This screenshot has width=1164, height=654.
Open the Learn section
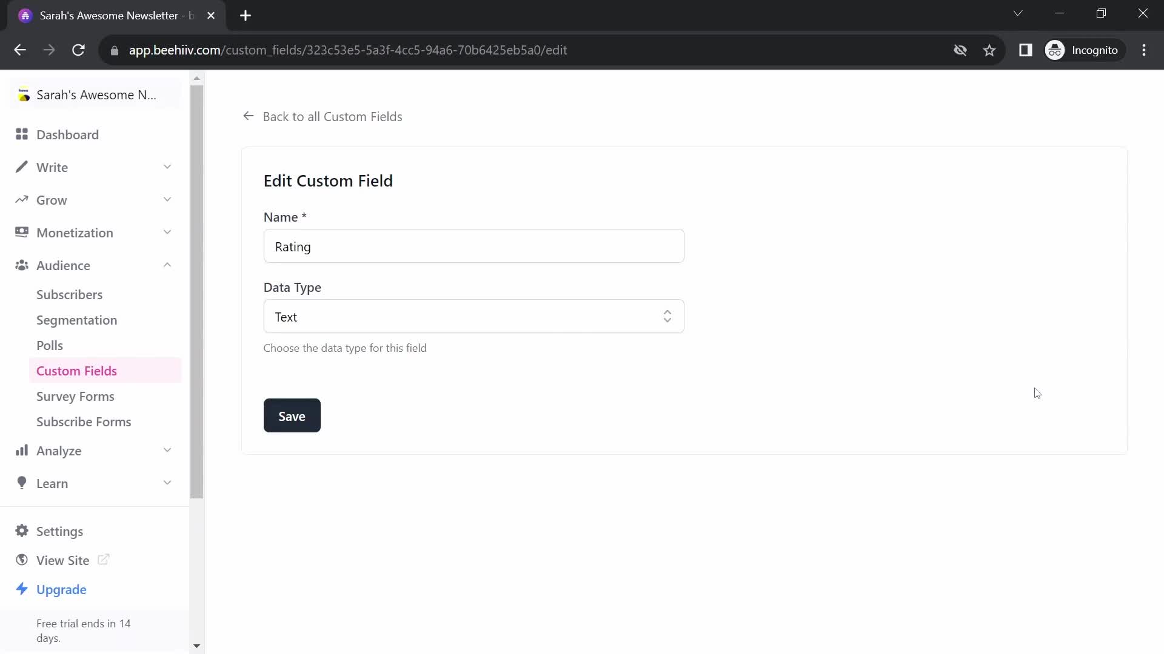point(52,483)
